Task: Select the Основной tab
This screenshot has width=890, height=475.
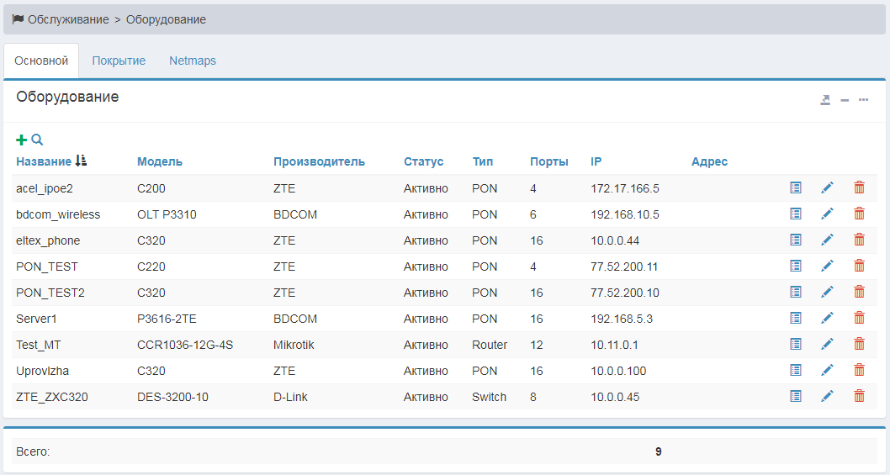Action: click(41, 61)
